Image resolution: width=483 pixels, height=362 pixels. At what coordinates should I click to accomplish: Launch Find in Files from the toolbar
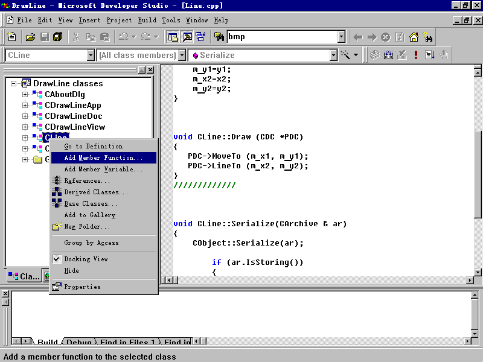tap(219, 37)
